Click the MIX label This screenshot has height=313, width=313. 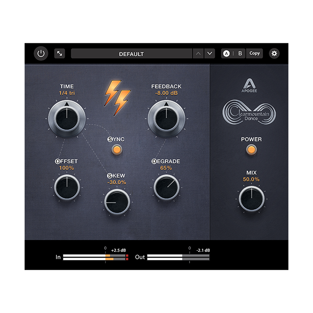coord(251,173)
